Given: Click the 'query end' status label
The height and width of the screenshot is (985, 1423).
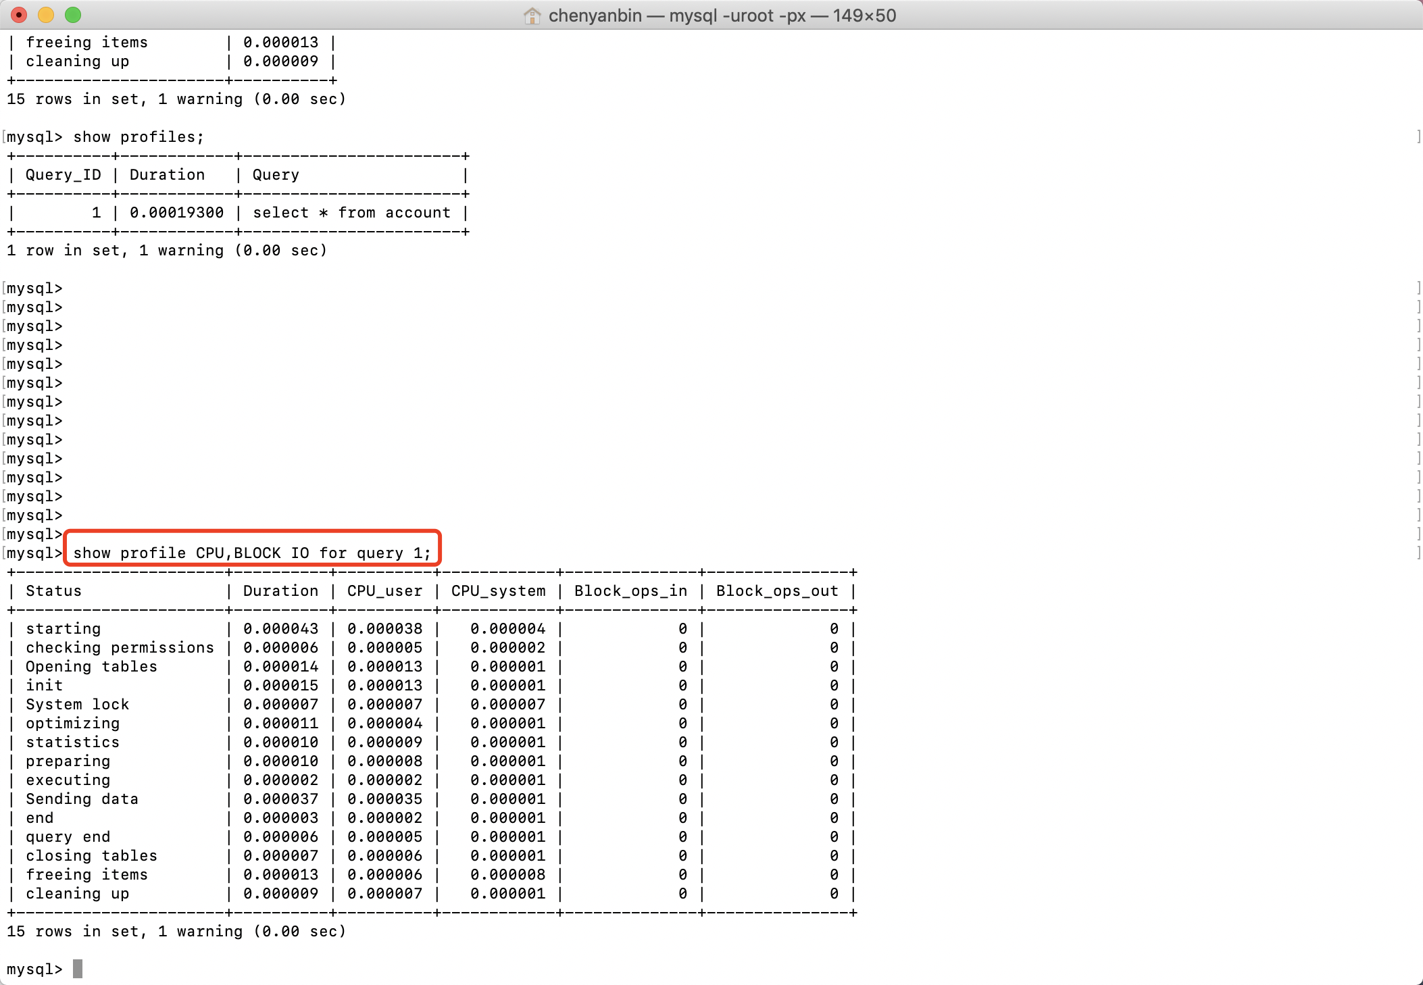Looking at the screenshot, I should (68, 837).
